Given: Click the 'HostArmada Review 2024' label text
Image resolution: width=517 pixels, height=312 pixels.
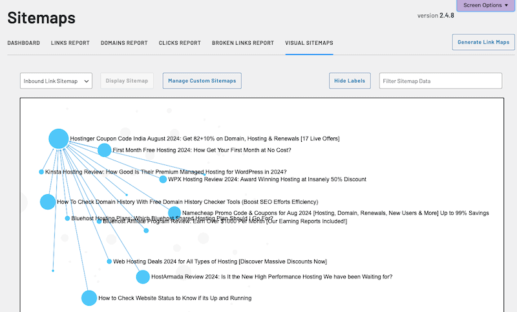Looking at the screenshot, I should tap(271, 276).
